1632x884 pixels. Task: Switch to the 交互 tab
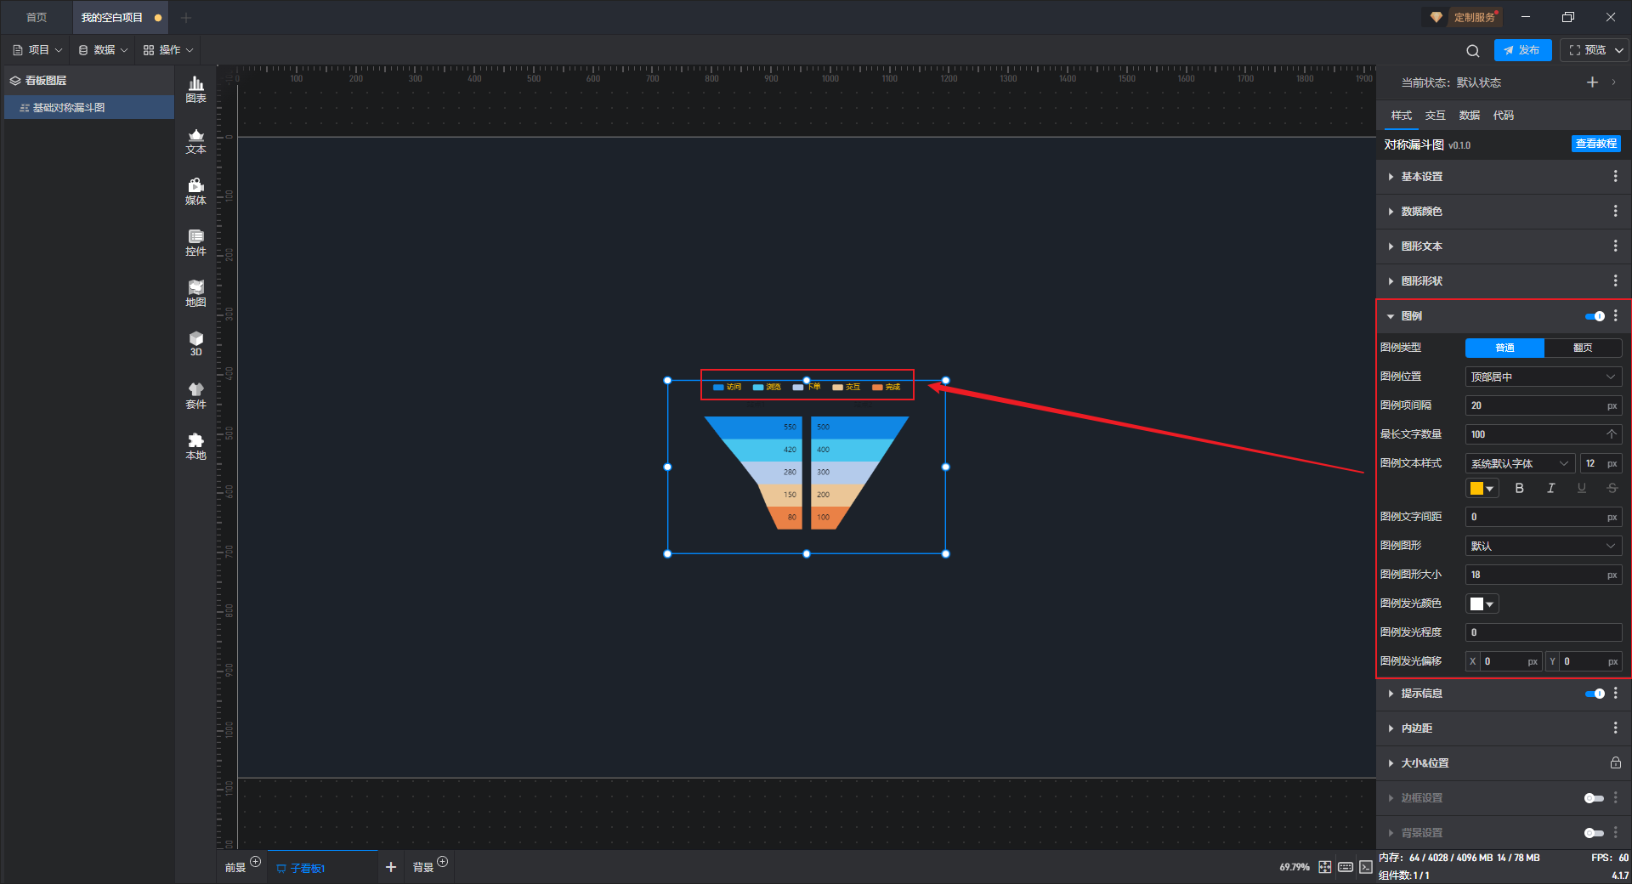(x=1435, y=116)
